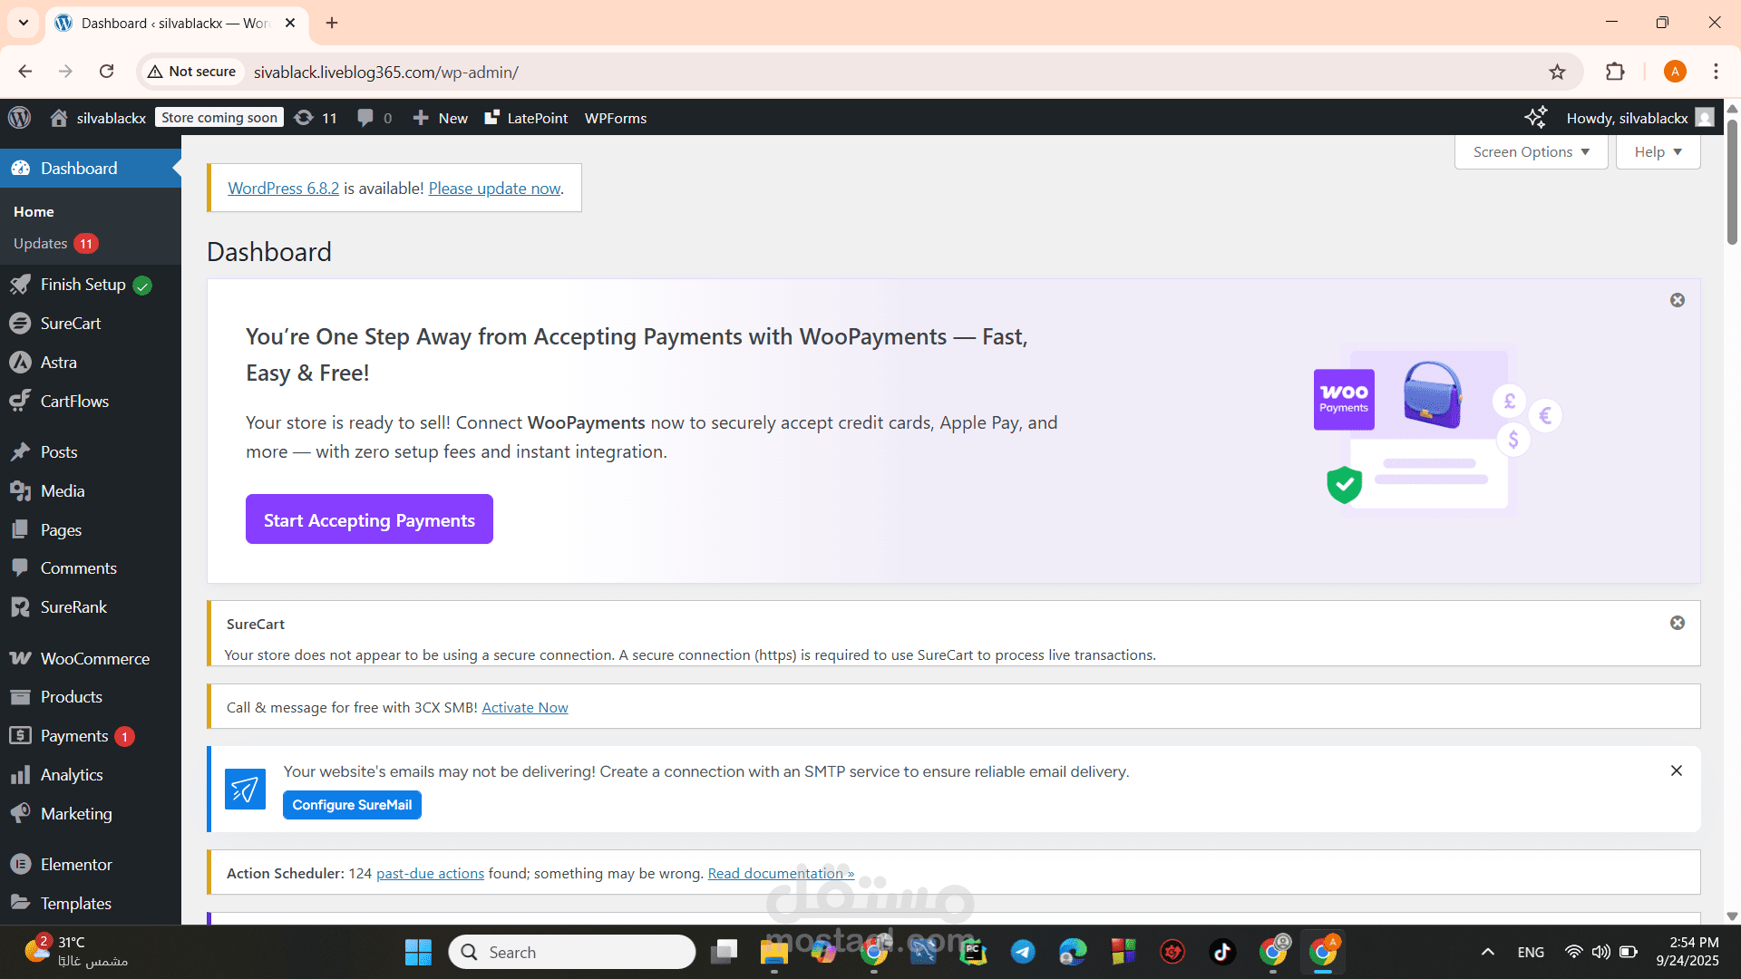Visit site via home icon silvablackx

[98, 118]
